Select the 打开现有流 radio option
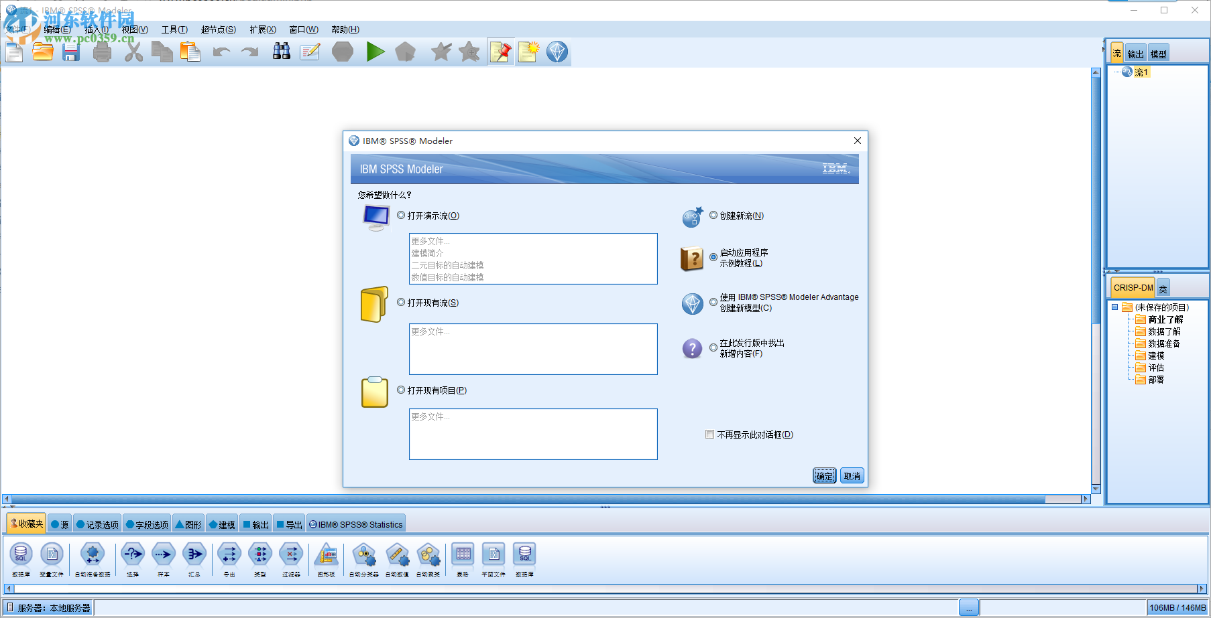 tap(401, 302)
